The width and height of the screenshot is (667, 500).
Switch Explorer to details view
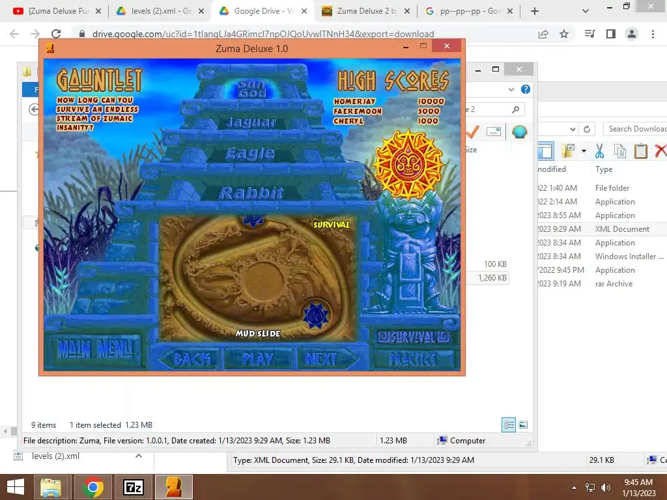[508, 424]
